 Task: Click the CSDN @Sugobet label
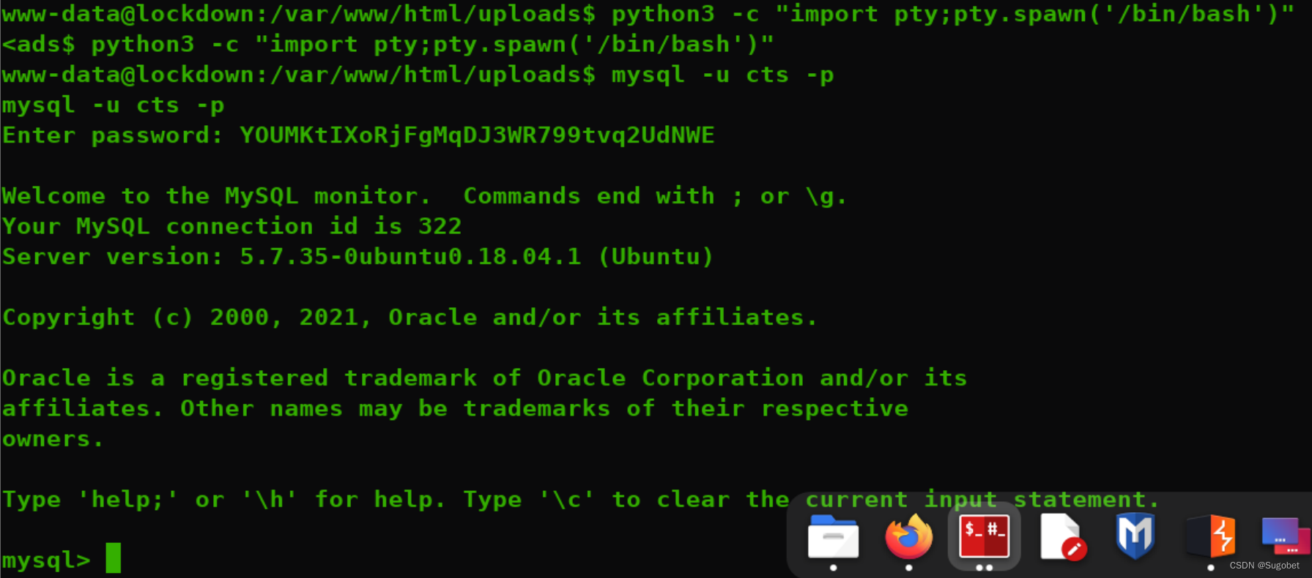[x=1264, y=566]
